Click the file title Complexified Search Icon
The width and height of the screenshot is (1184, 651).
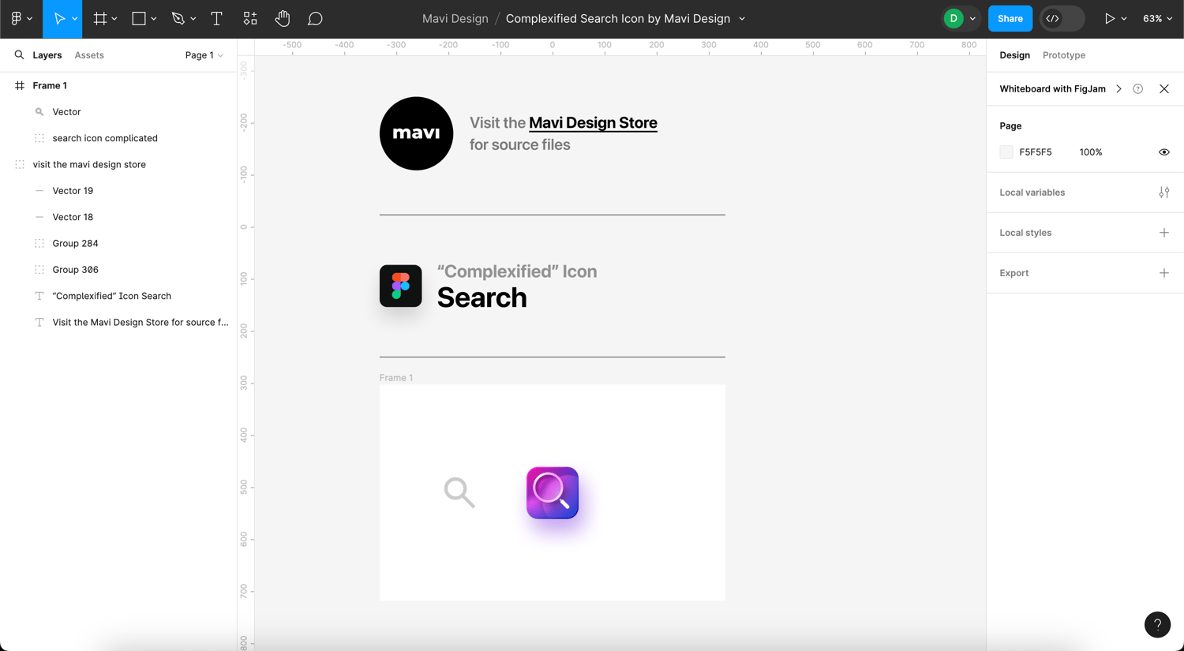click(618, 18)
